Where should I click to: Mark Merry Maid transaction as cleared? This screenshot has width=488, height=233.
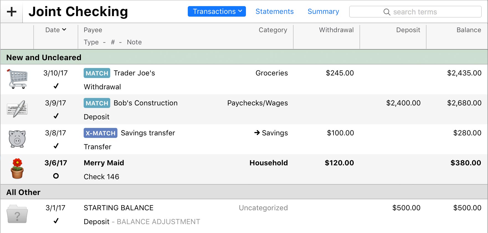pos(56,176)
